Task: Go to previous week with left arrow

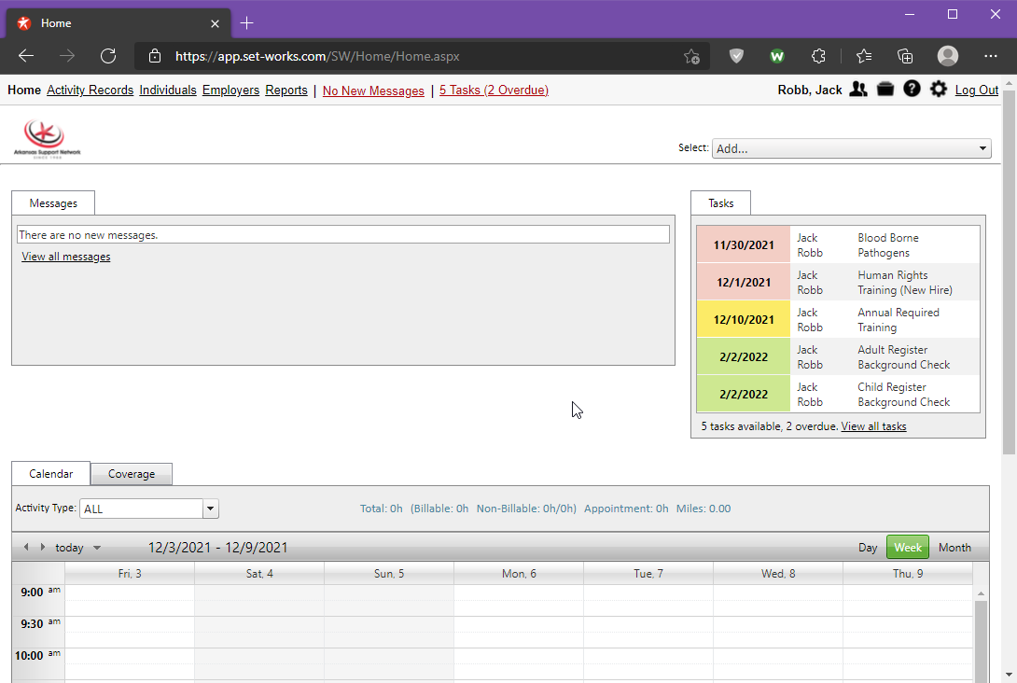Action: [x=26, y=548]
